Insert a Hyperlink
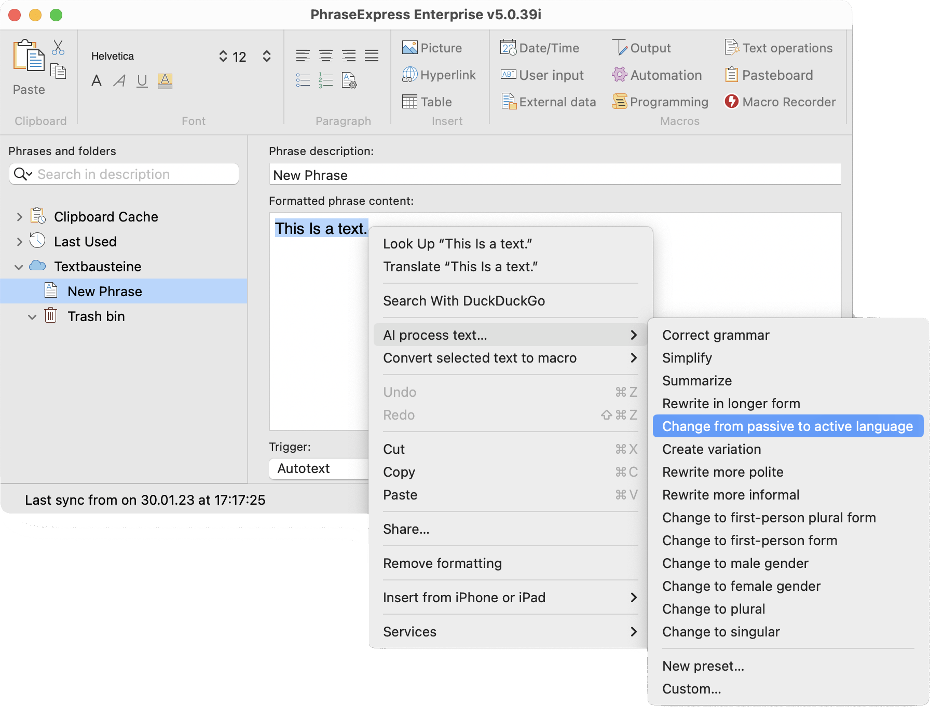Viewport: 930px width, 707px height. (439, 75)
